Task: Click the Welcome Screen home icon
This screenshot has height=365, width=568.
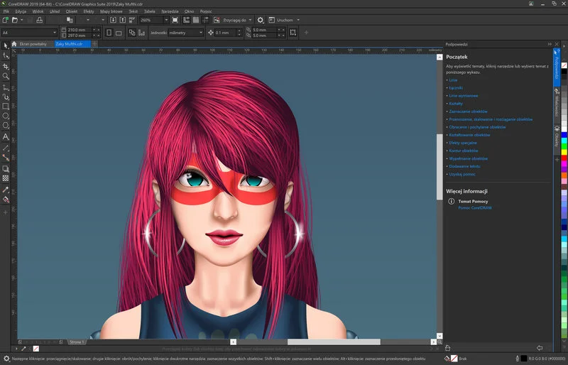Action: tap(14, 44)
